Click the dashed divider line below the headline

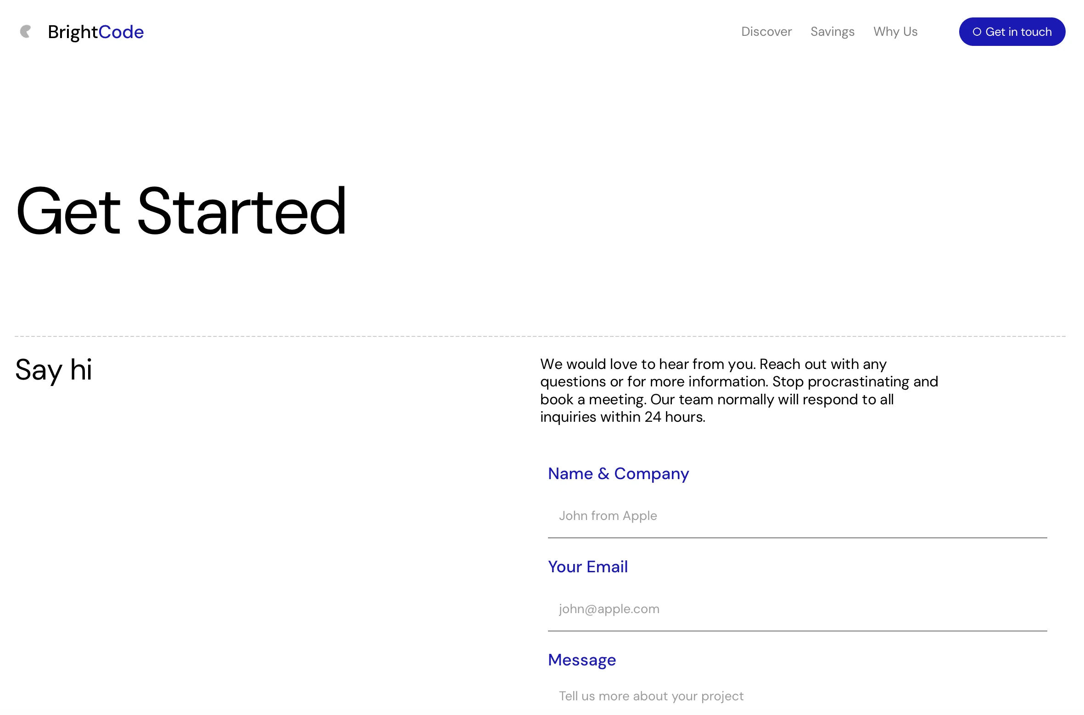pyautogui.click(x=540, y=336)
